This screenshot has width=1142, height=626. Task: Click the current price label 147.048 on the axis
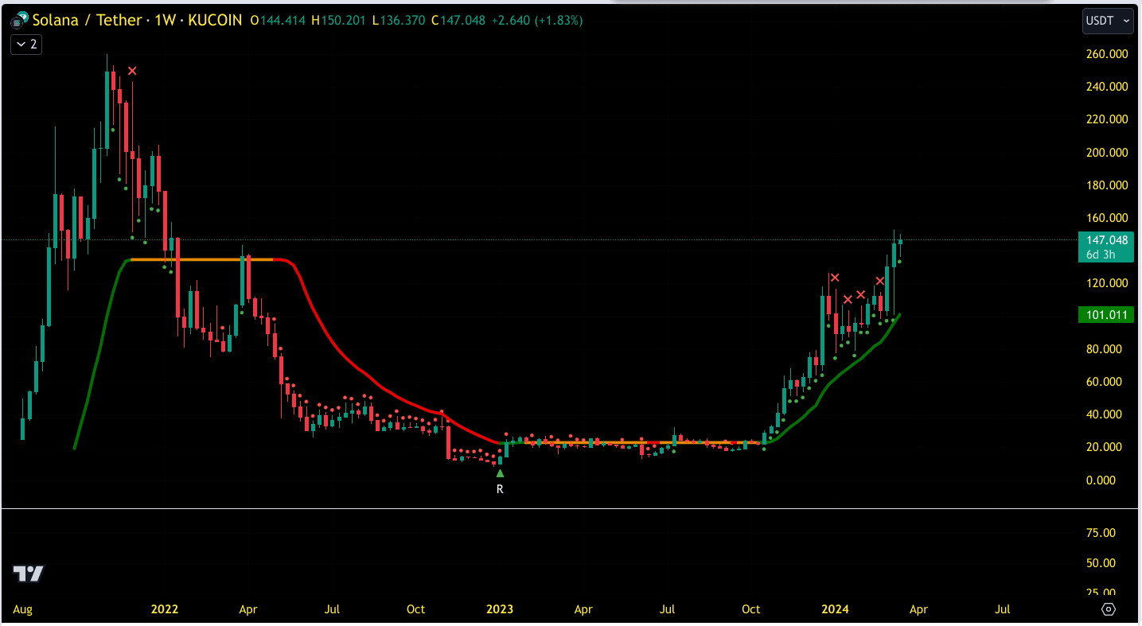(1105, 239)
